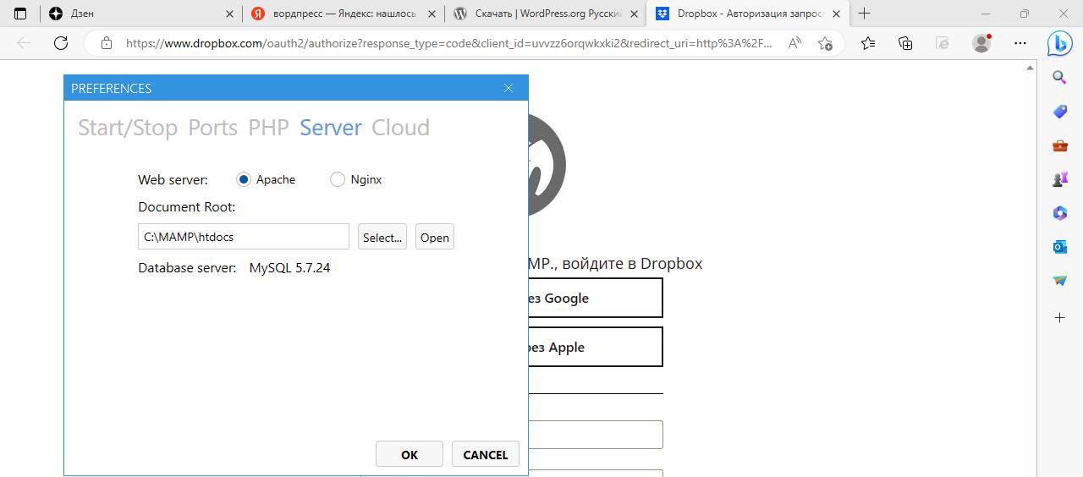Click the user profile avatar icon
The image size is (1083, 477).
tap(981, 43)
